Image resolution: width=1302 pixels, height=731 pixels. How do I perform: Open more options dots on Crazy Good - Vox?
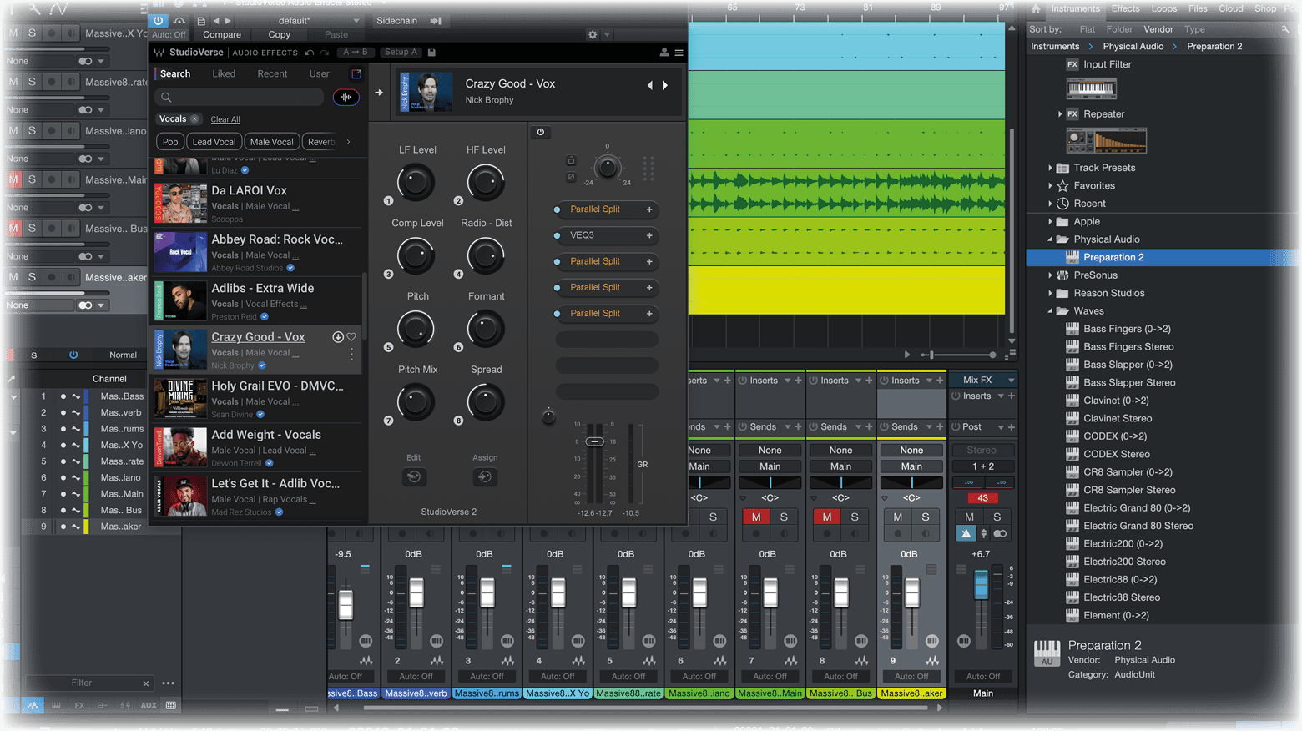351,355
